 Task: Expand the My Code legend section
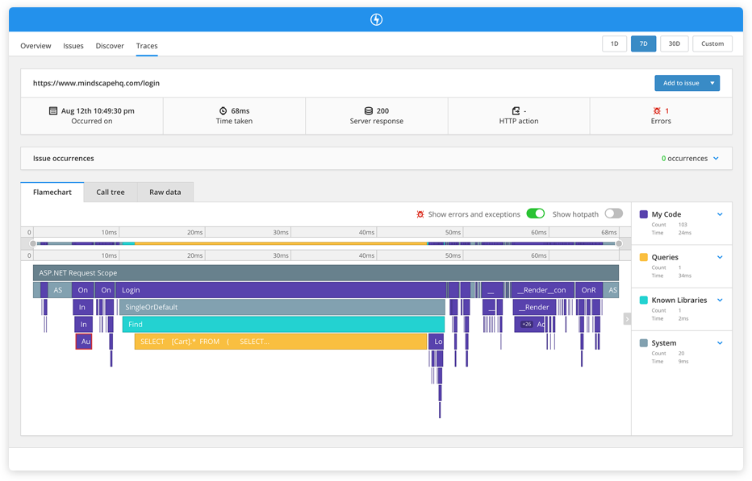(720, 214)
